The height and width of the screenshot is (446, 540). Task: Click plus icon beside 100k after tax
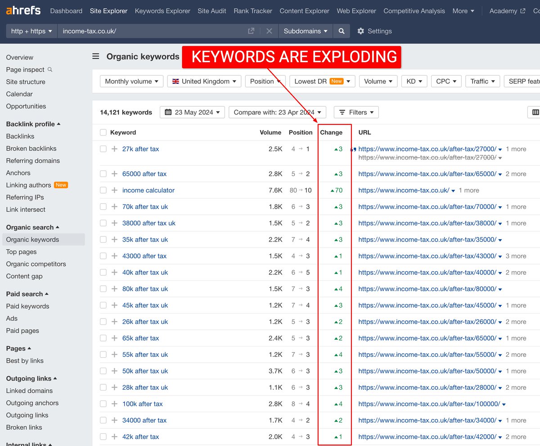tap(114, 404)
